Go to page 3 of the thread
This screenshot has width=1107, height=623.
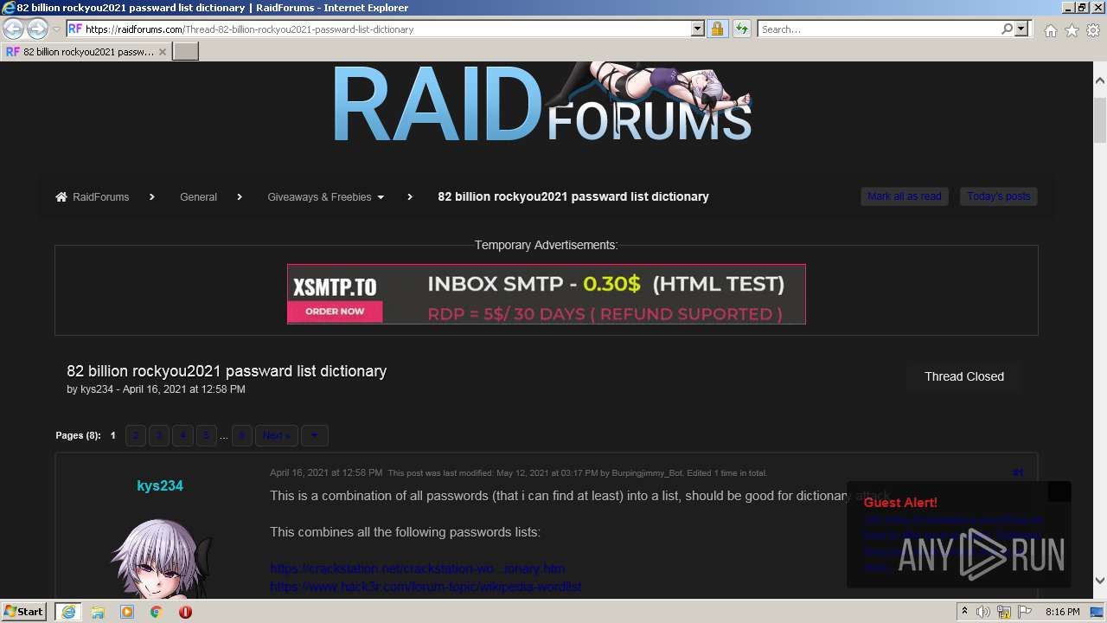tap(159, 435)
